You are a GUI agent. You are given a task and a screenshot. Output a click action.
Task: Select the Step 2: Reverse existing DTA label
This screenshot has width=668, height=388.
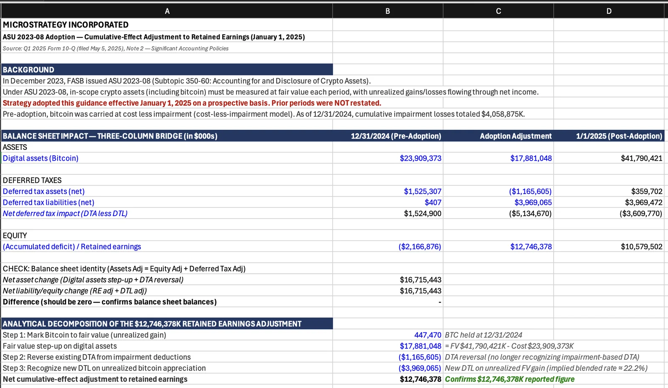click(167, 357)
